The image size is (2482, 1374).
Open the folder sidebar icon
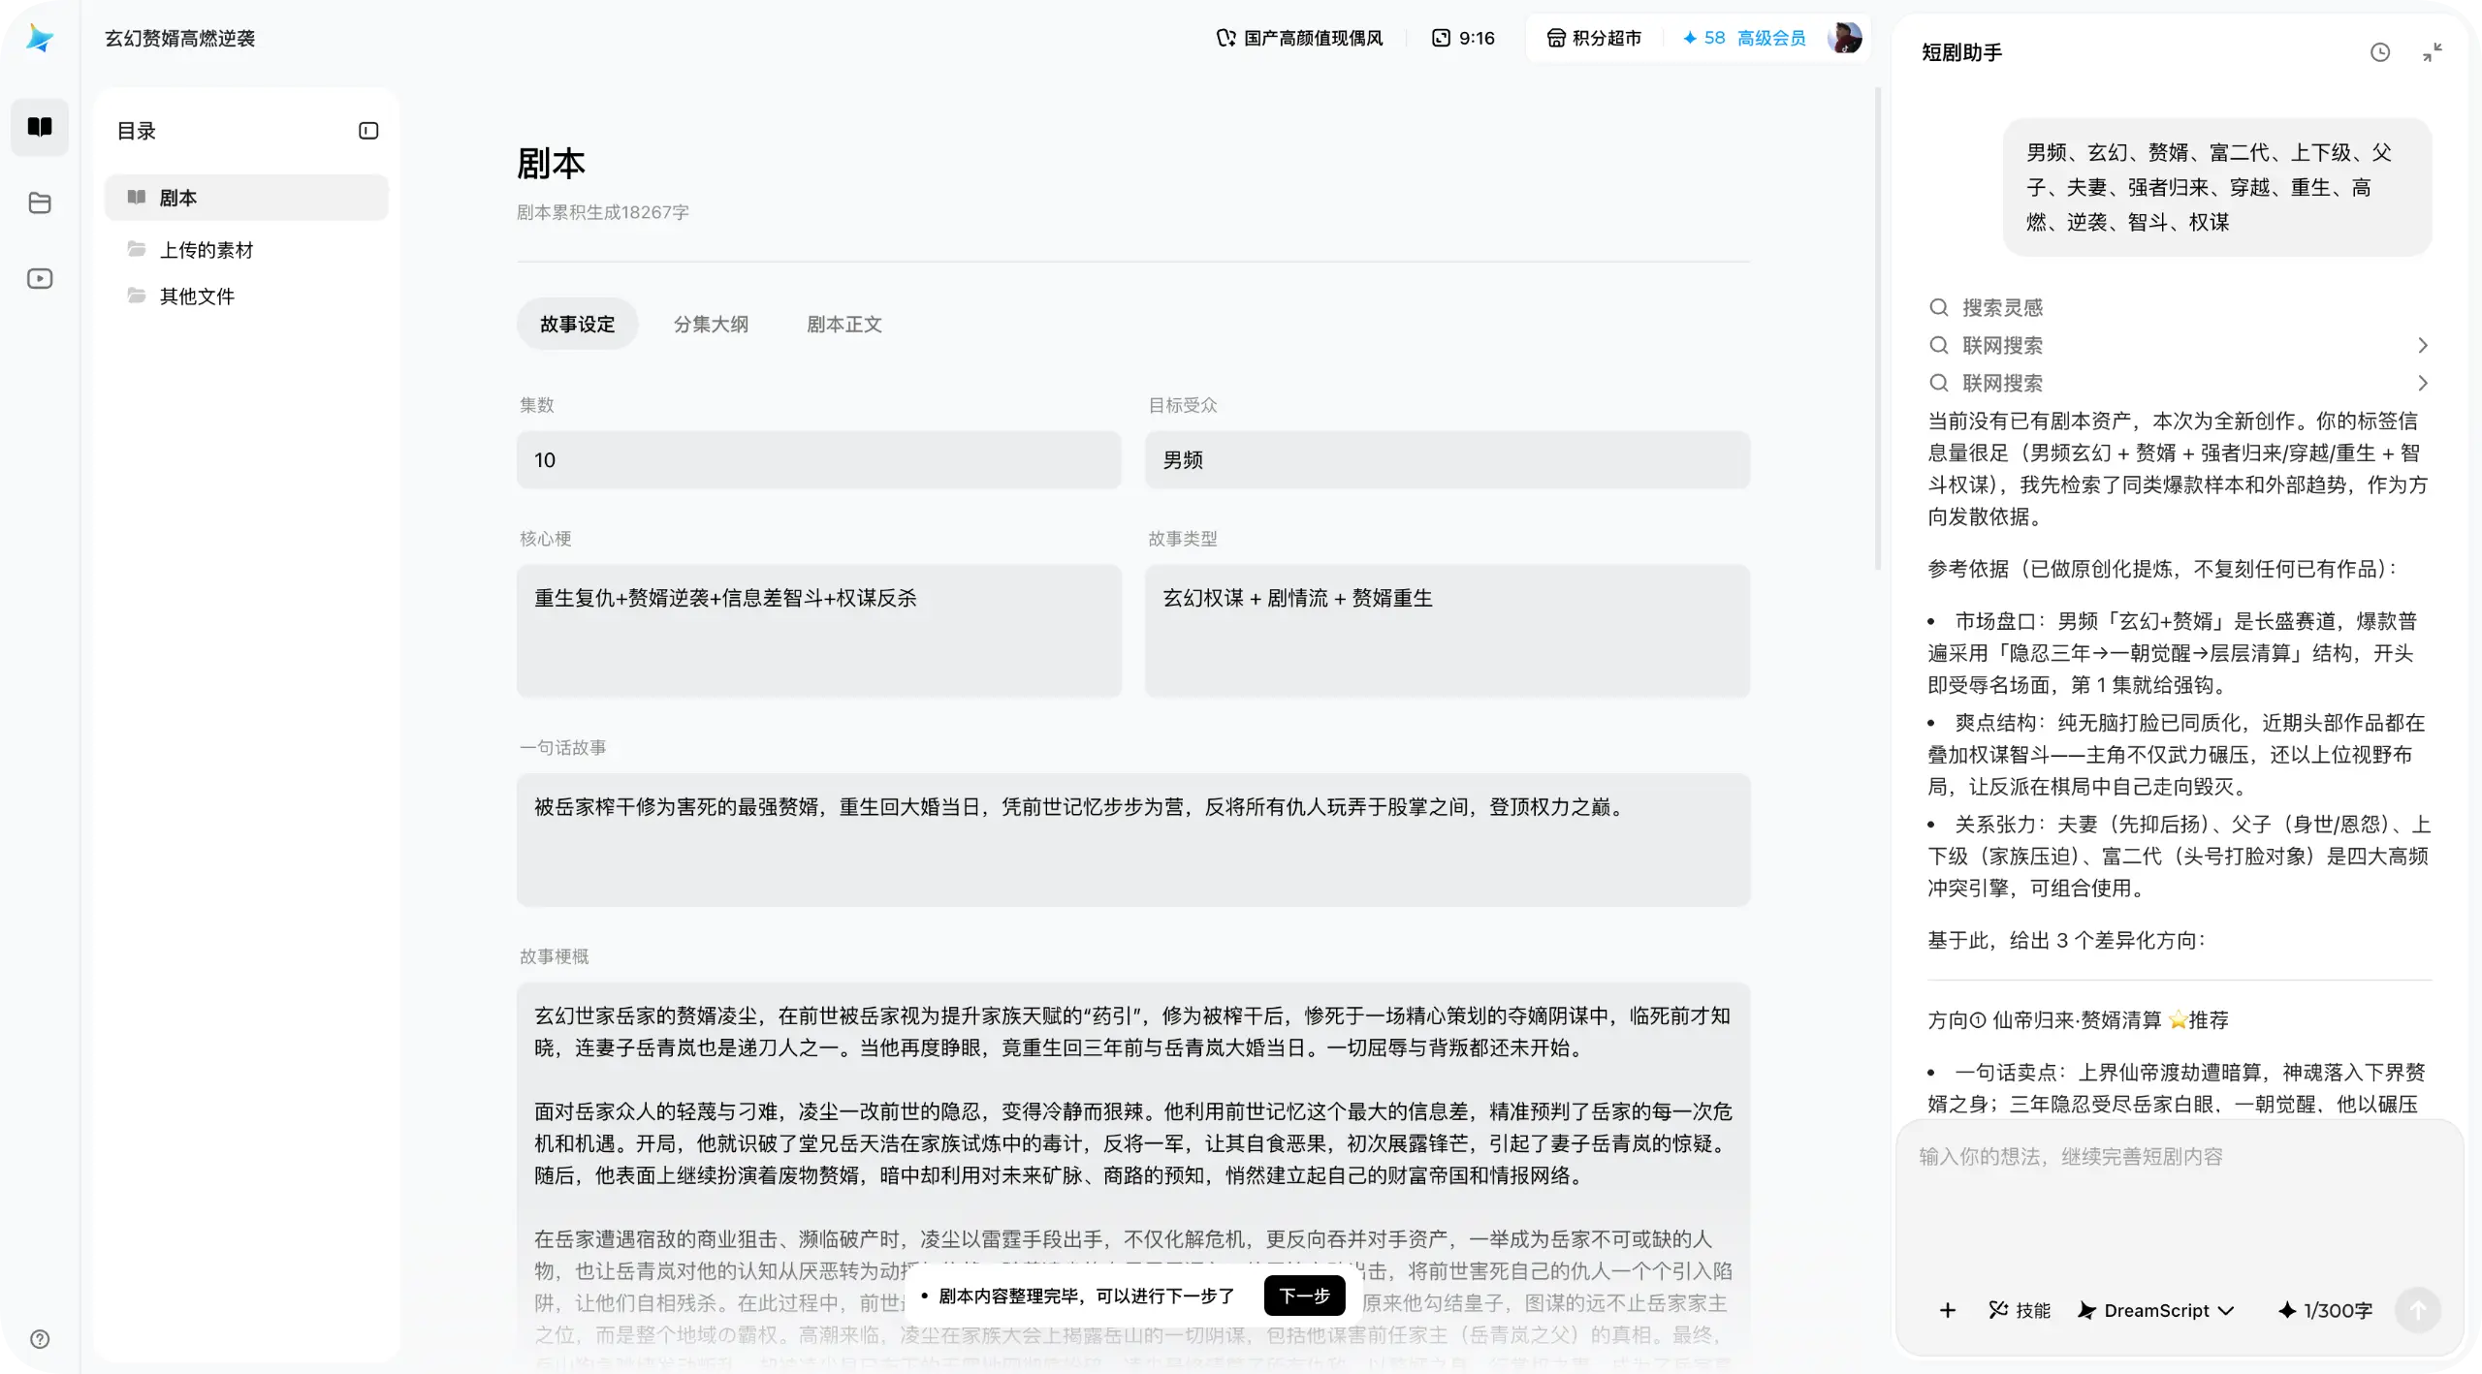(40, 203)
